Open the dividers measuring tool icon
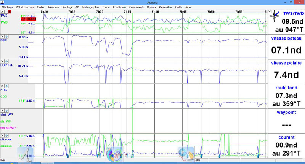 pos(25,154)
